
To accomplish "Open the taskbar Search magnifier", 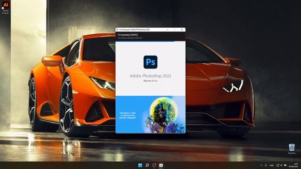I will point(147,165).
